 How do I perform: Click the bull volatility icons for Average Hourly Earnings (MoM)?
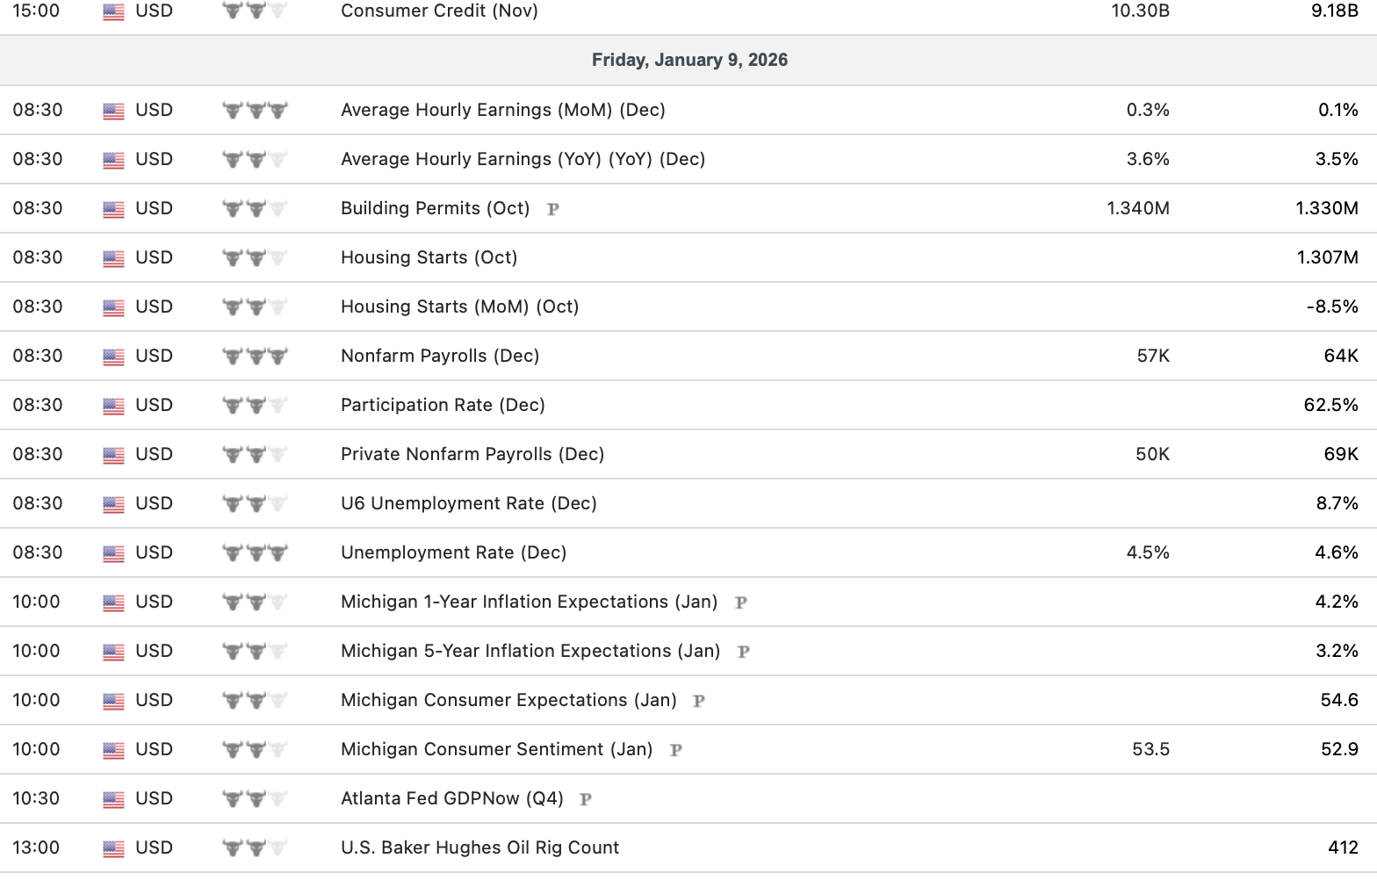point(255,111)
